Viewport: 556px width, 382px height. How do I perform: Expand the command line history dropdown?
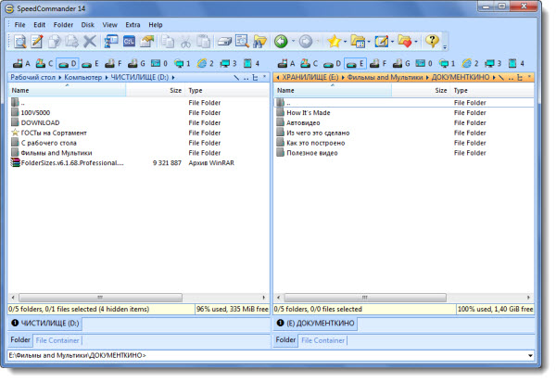click(530, 355)
